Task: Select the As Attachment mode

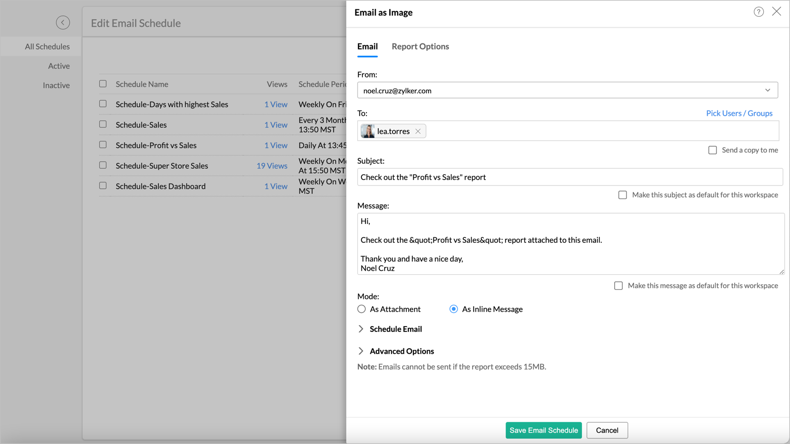Action: 361,309
